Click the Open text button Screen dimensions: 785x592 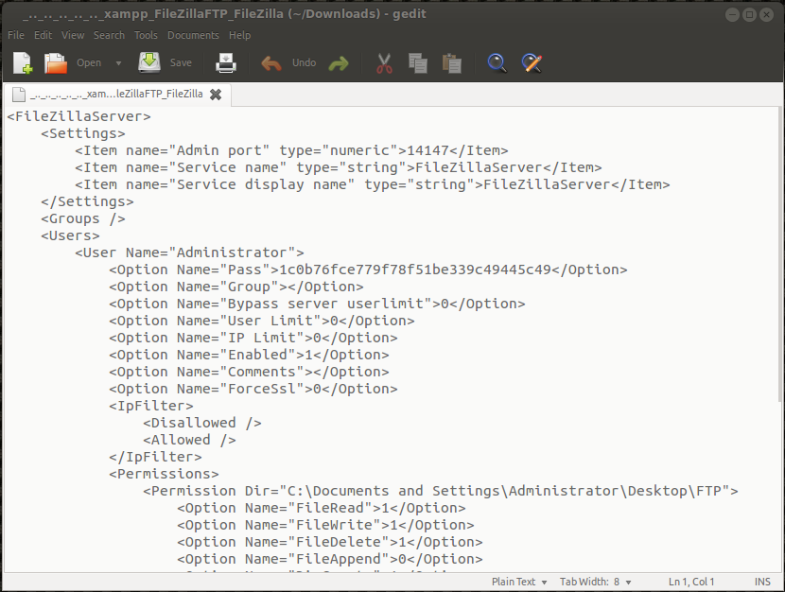click(x=89, y=63)
